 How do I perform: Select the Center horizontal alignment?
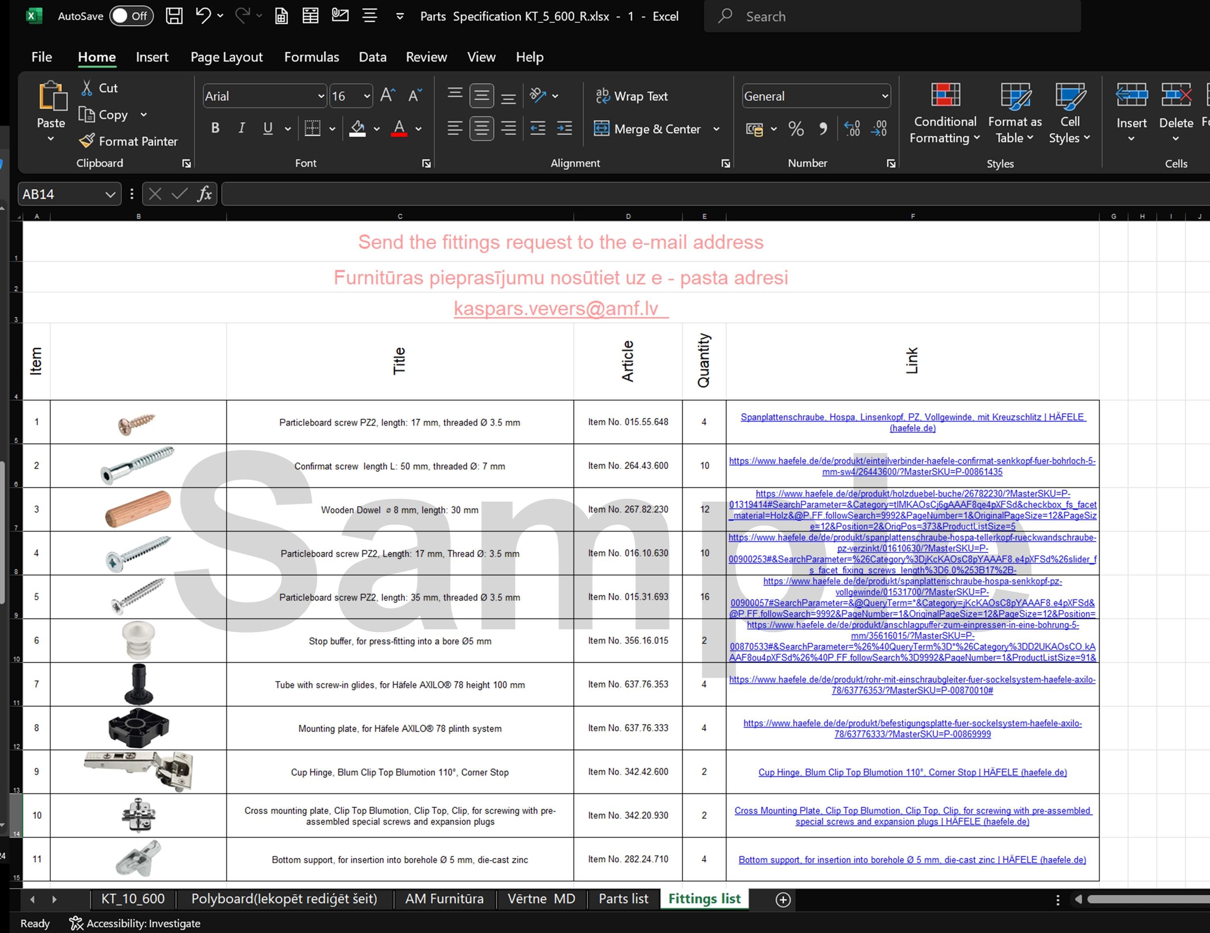point(482,129)
